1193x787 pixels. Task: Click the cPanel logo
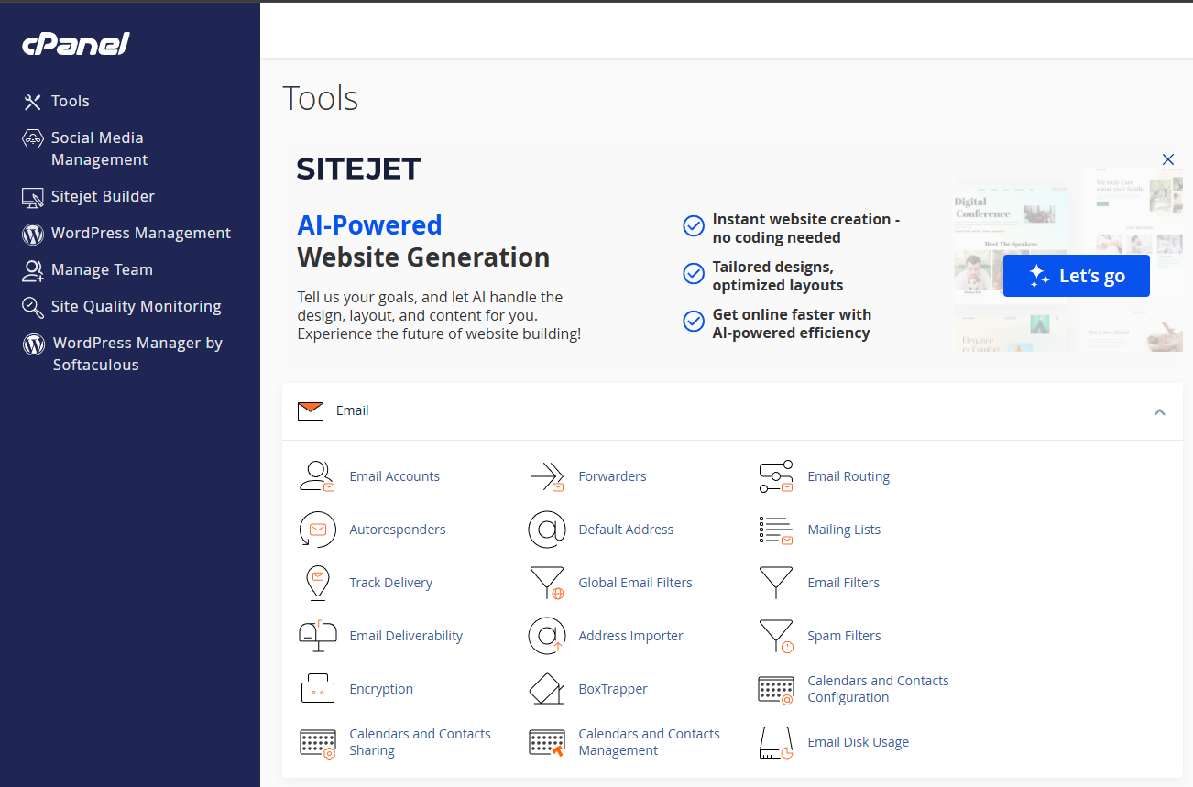75,43
